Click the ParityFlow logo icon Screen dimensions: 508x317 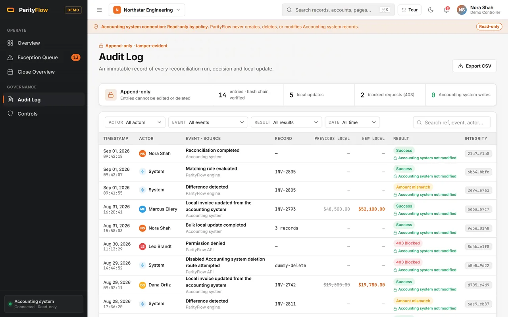[x=11, y=10]
